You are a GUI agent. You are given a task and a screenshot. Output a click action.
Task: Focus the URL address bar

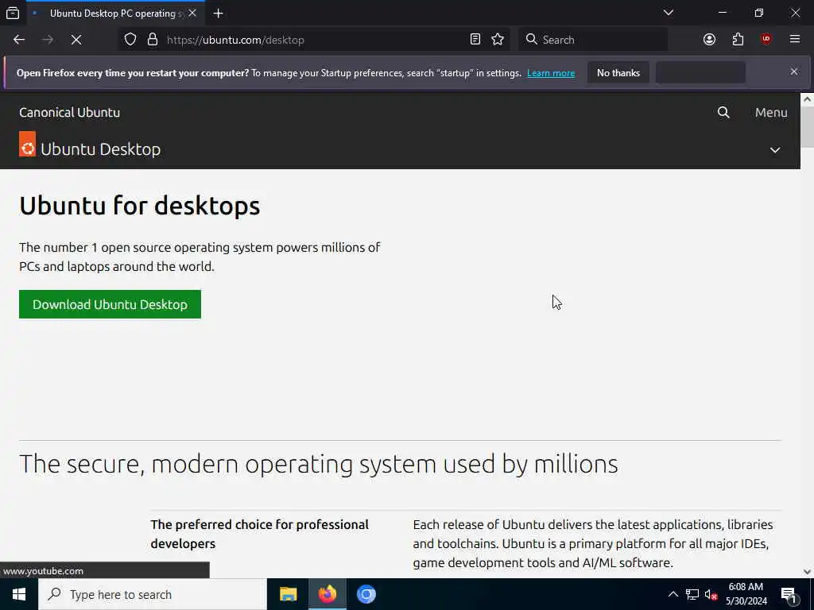314,40
